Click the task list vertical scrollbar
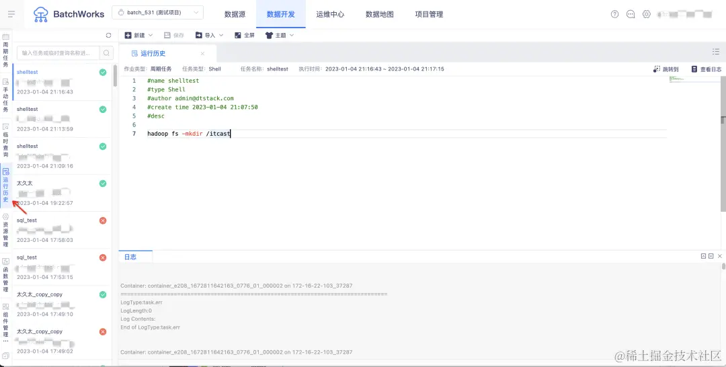 click(x=115, y=75)
